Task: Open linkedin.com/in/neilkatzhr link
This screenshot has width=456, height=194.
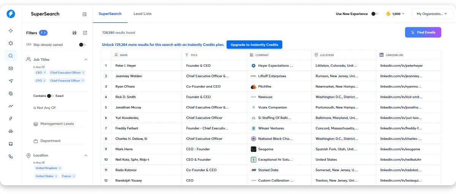Action: (x=401, y=160)
